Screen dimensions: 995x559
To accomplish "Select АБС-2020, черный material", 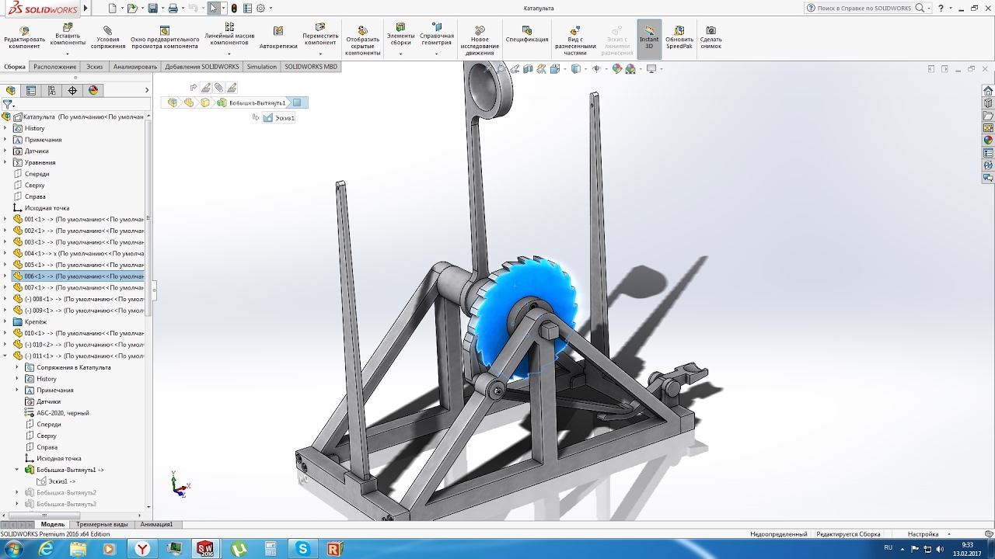I will coord(58,413).
